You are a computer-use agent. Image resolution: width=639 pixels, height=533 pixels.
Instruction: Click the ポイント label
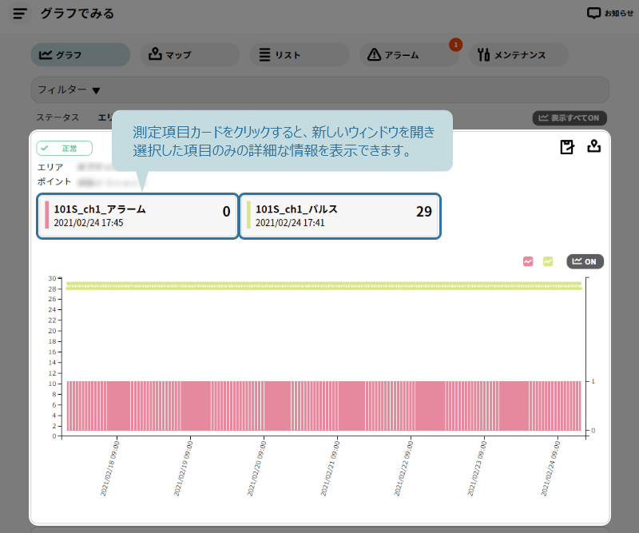[54, 181]
